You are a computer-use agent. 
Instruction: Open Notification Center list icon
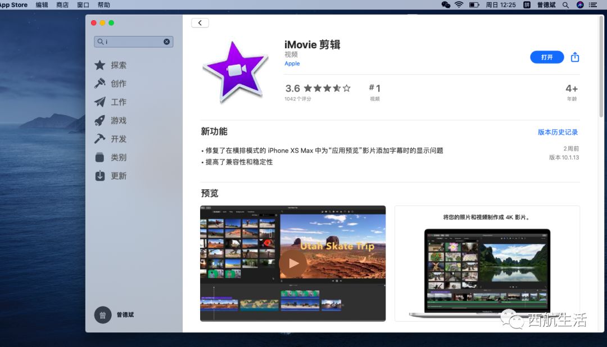[x=593, y=4]
